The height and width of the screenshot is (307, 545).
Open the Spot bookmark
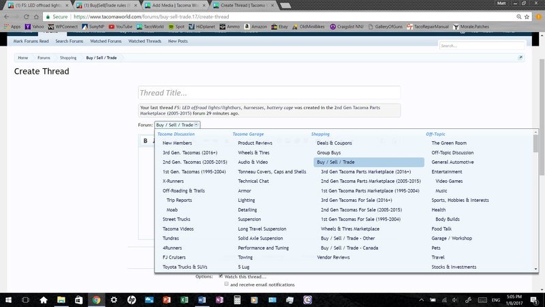click(x=176, y=27)
